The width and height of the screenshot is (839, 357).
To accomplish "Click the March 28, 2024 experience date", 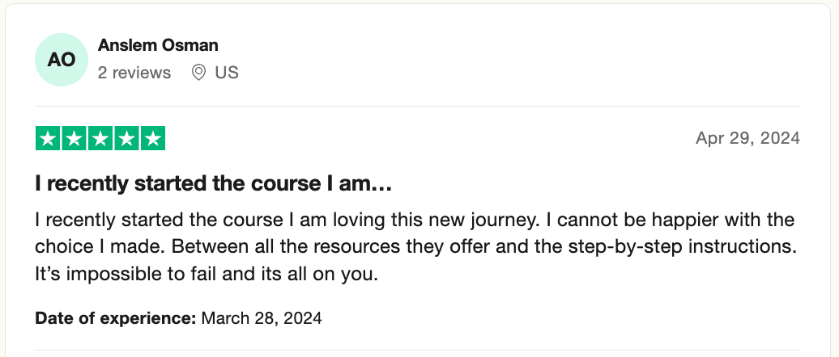I will tap(262, 318).
